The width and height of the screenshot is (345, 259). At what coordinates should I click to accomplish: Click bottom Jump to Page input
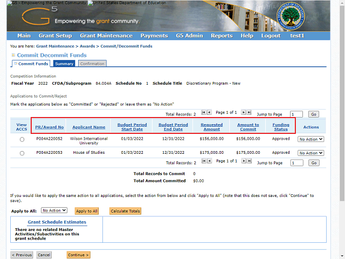[x=297, y=163]
